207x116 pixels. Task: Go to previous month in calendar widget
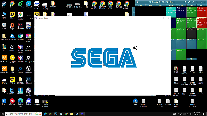point(197,2)
